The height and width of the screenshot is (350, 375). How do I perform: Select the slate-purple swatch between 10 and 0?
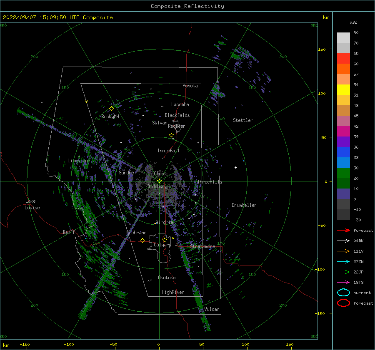(343, 194)
